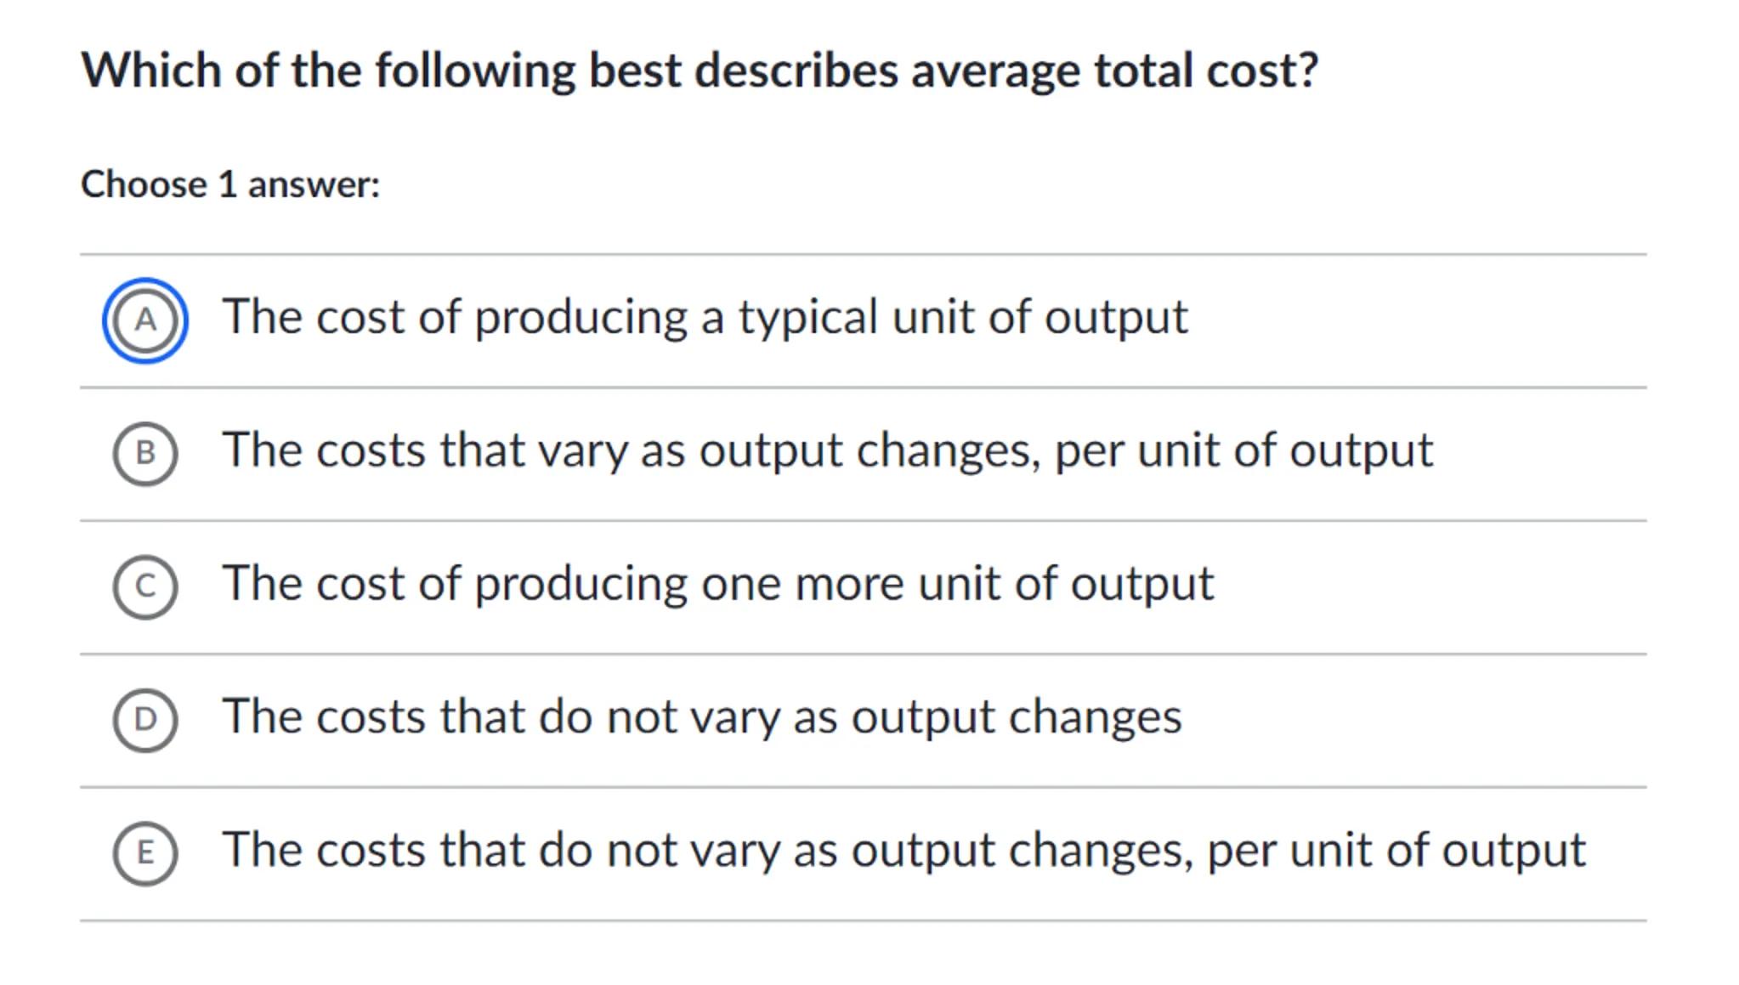1739x985 pixels.
Task: Click text 'The costs that vary as output changes, per unit'
Action: [x=827, y=450]
